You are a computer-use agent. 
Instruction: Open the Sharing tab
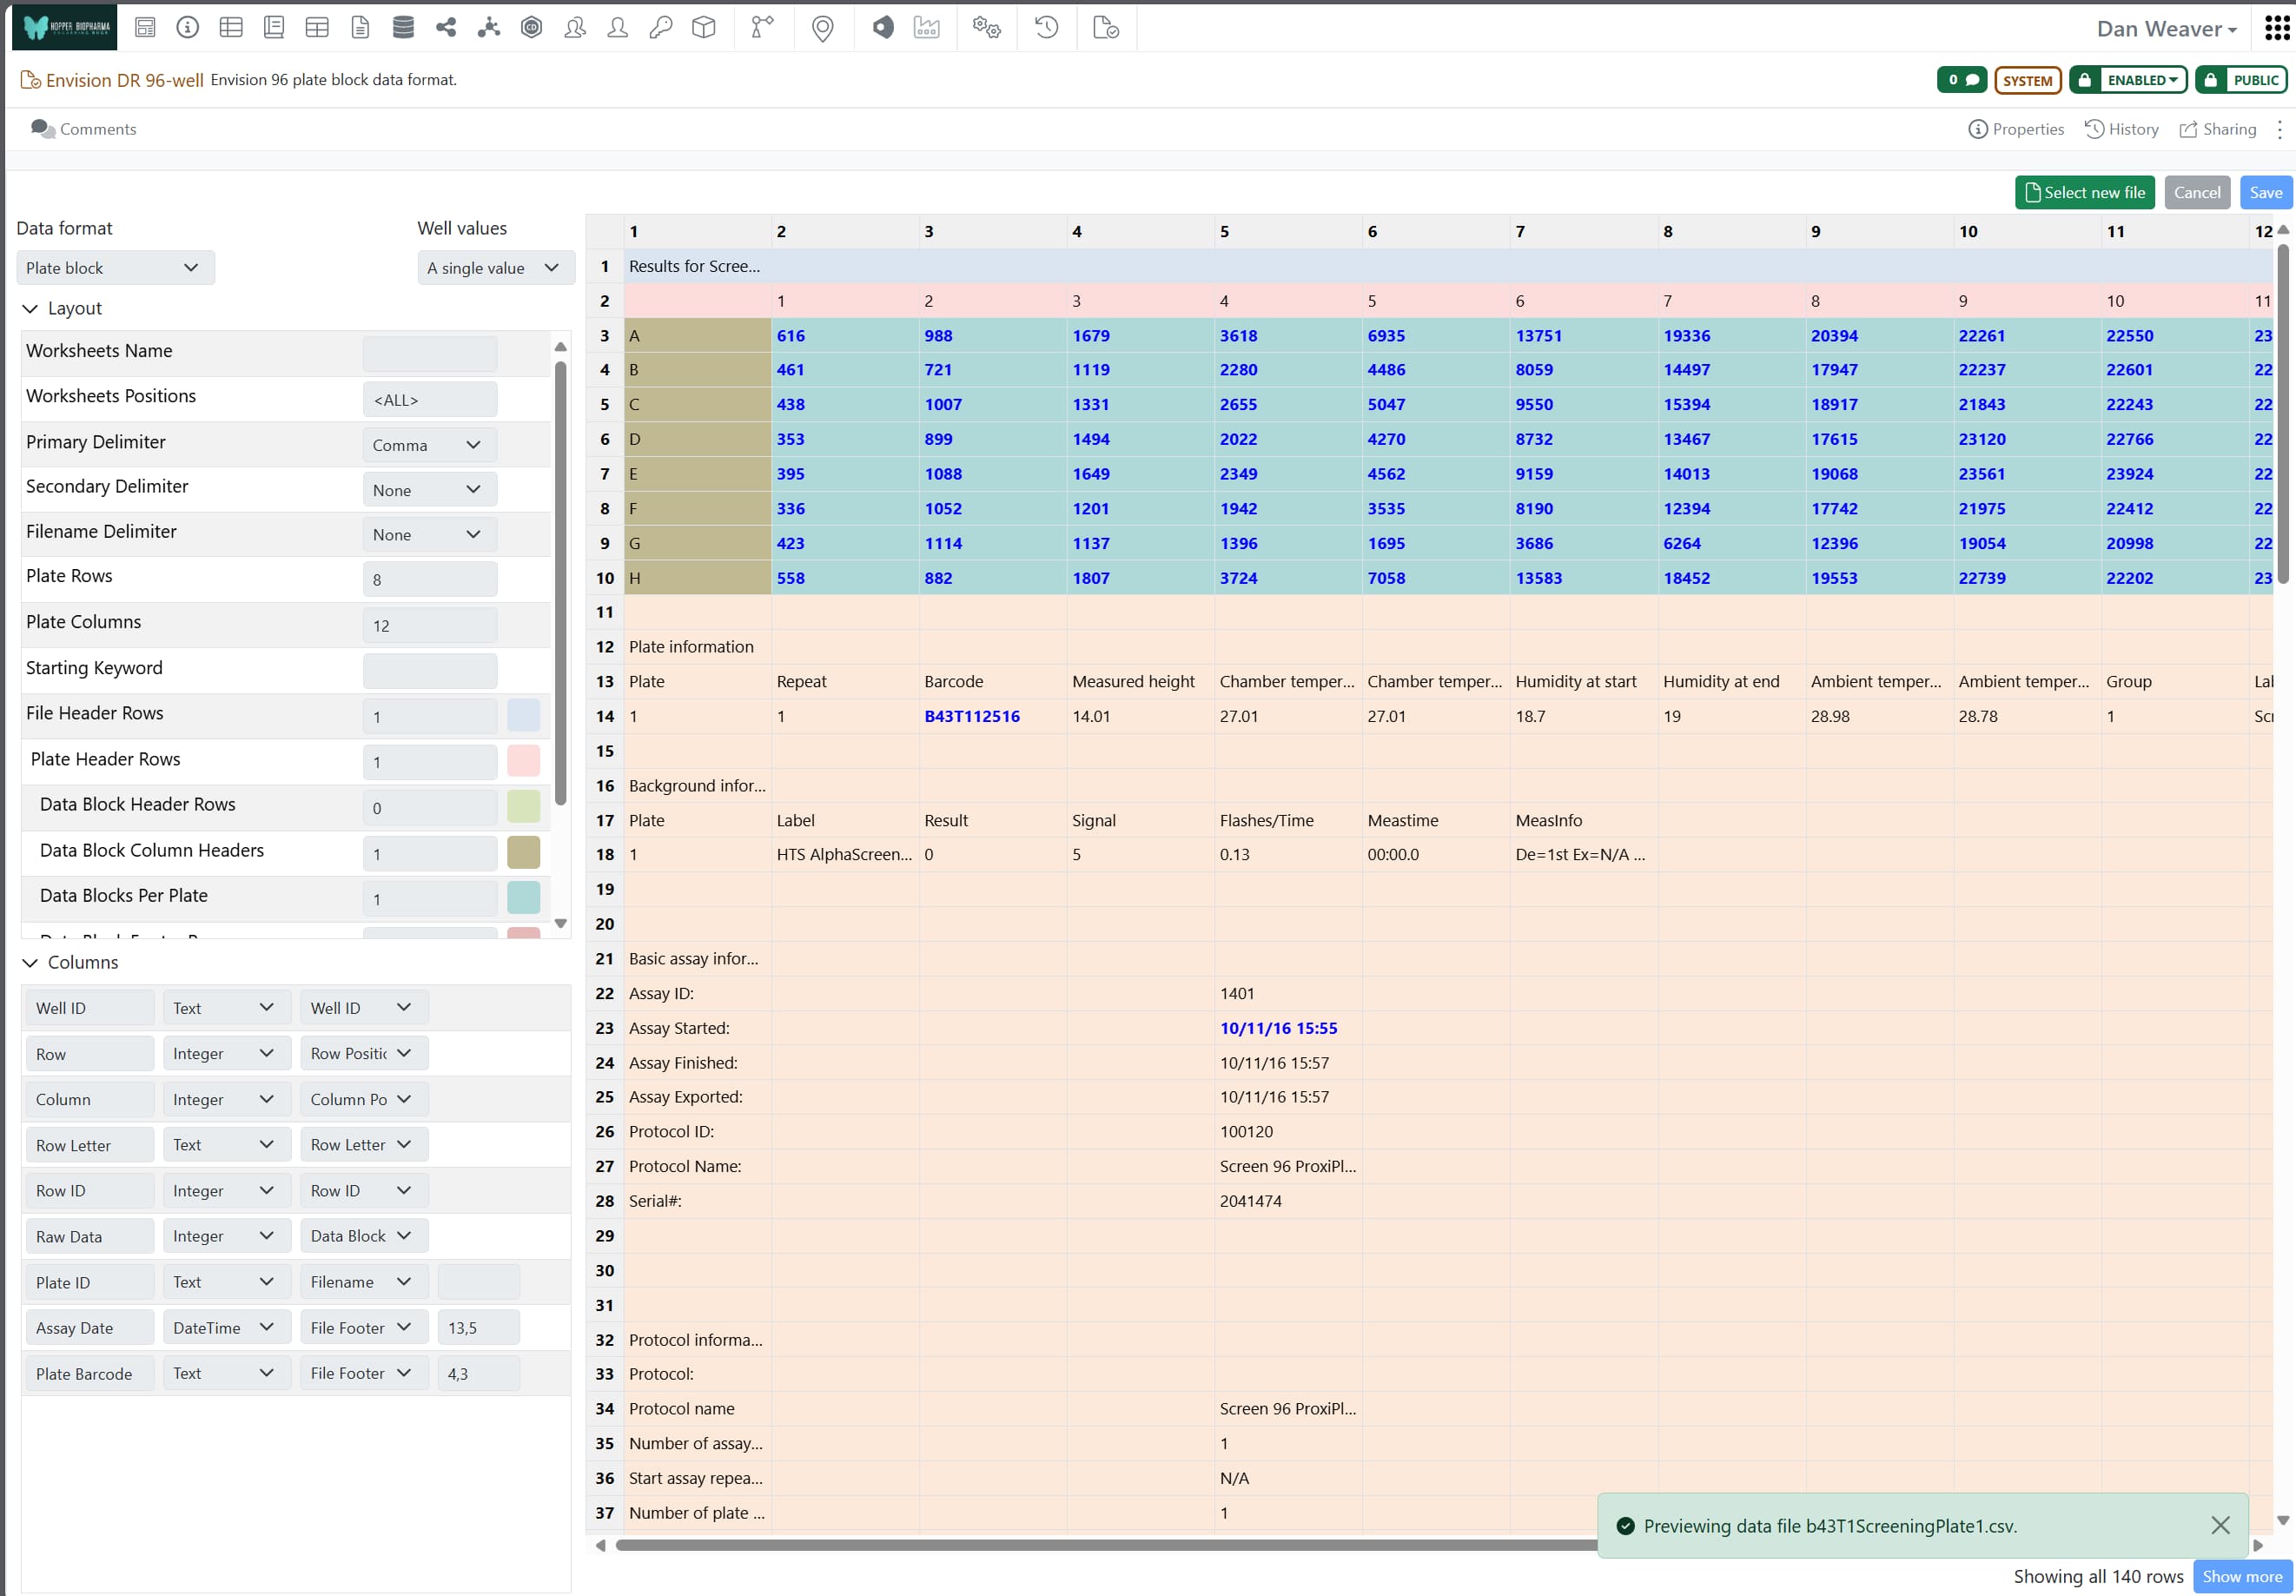pyautogui.click(x=2217, y=129)
